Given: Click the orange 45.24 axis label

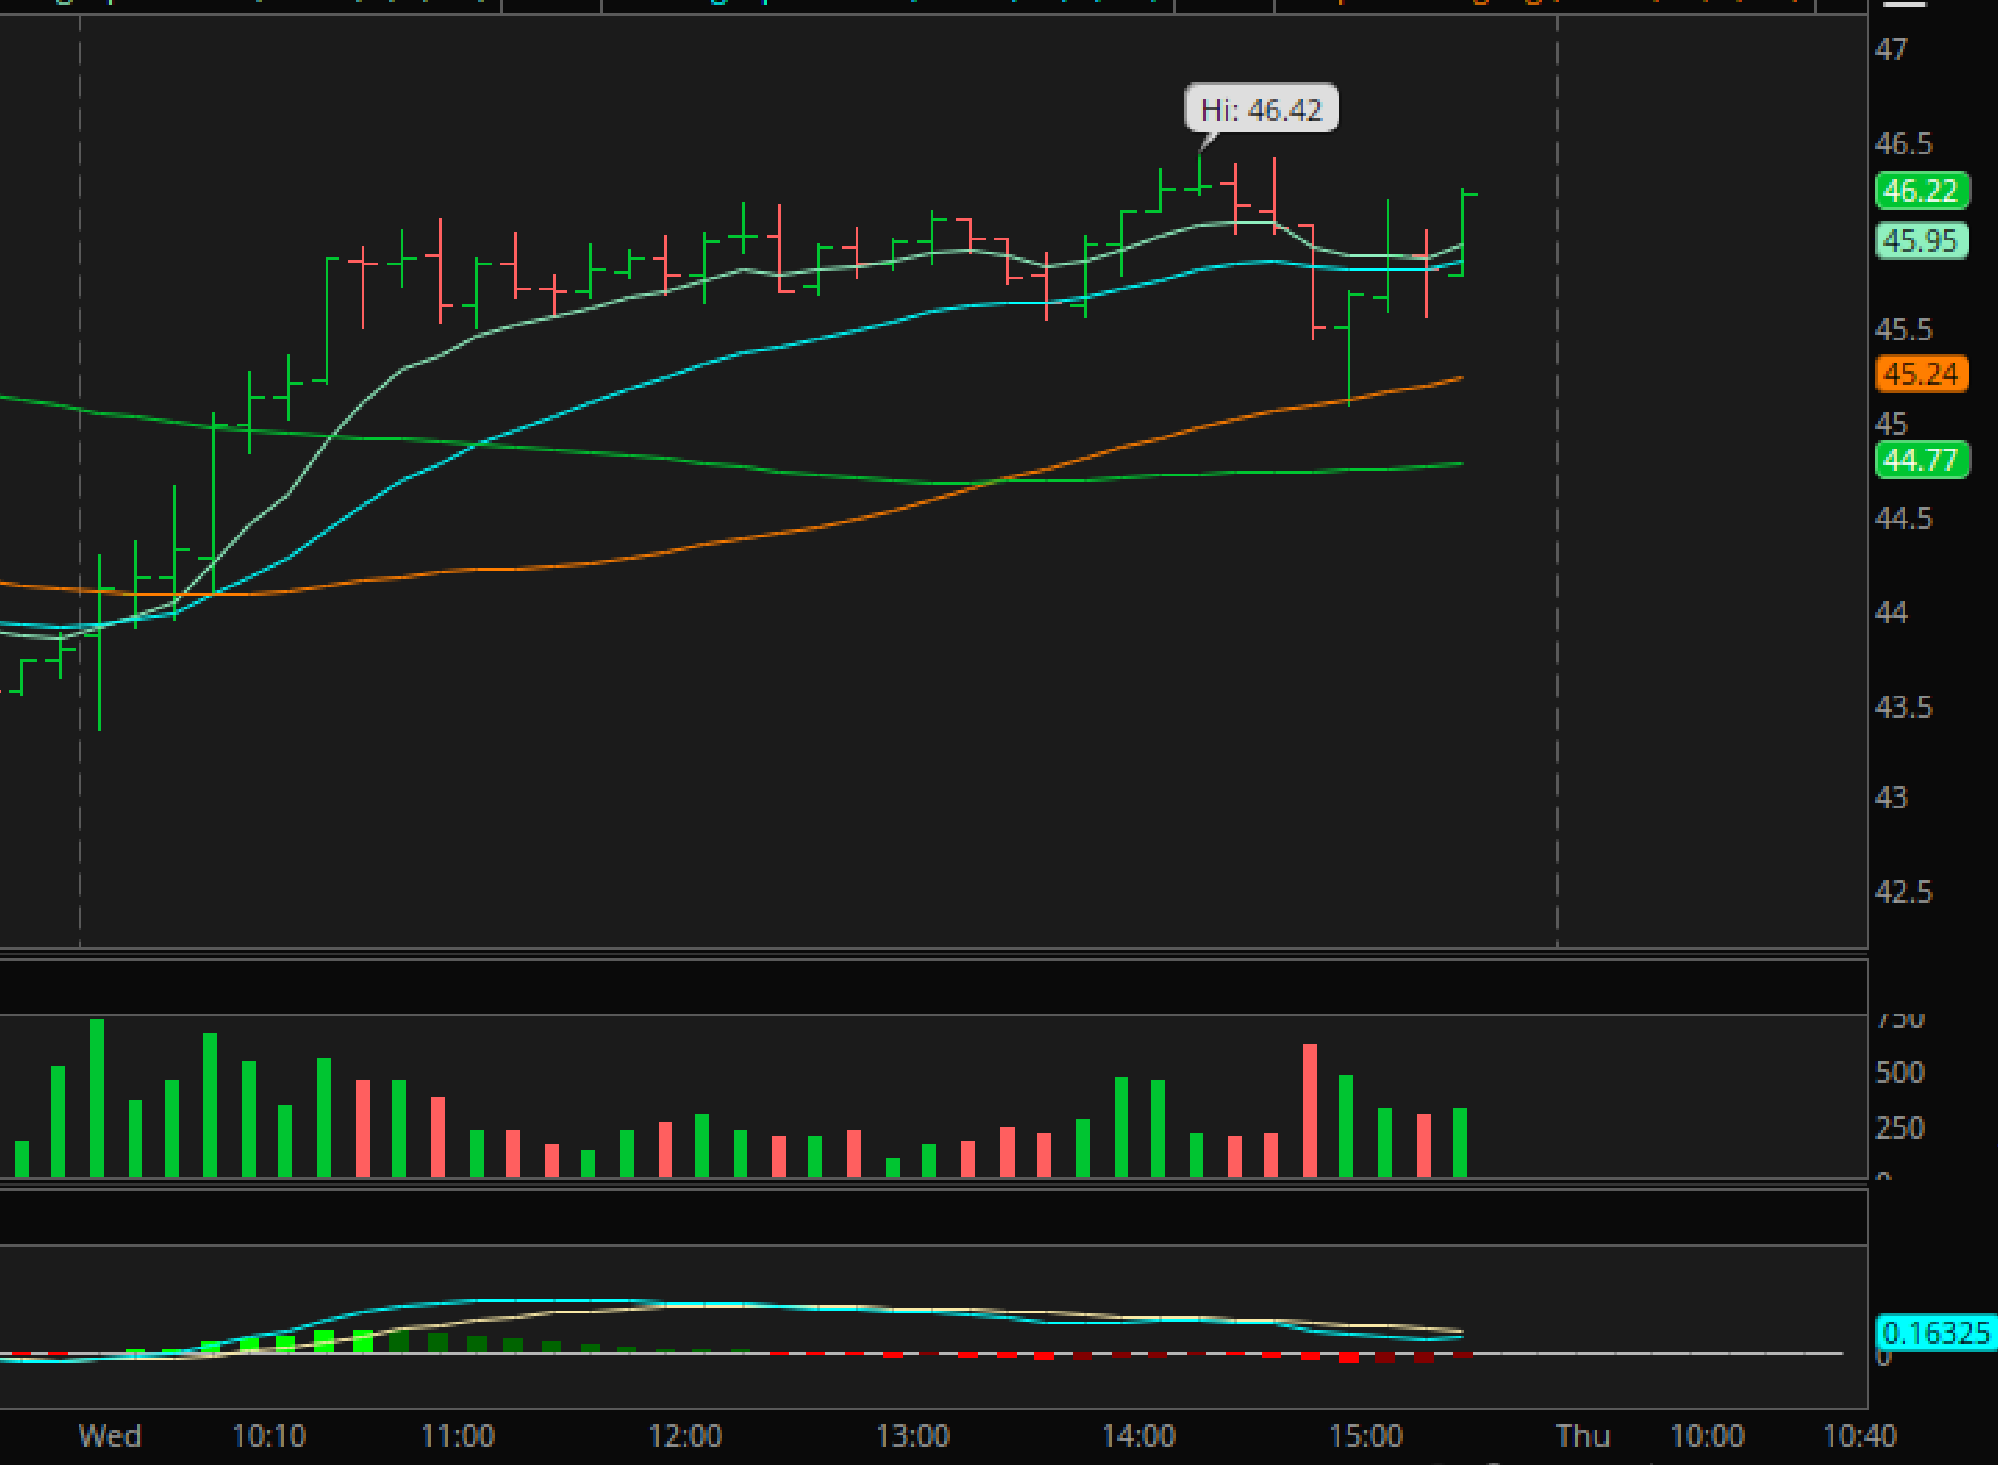Looking at the screenshot, I should [1921, 375].
